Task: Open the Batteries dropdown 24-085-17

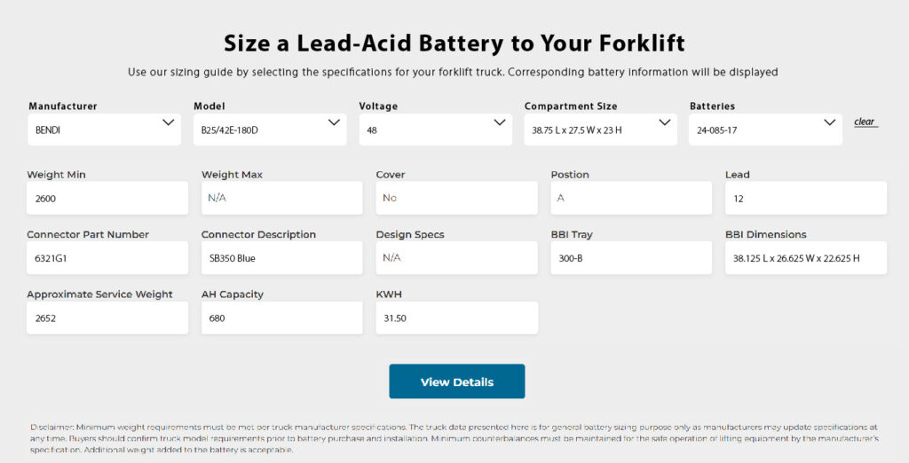Action: click(765, 129)
